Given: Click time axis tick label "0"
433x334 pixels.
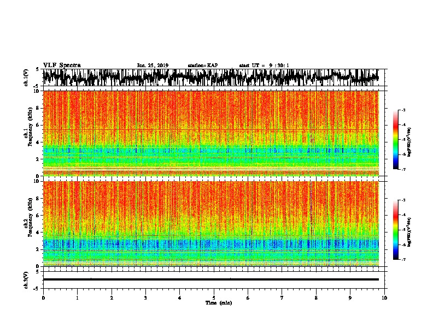Looking at the screenshot, I should (x=43, y=298).
